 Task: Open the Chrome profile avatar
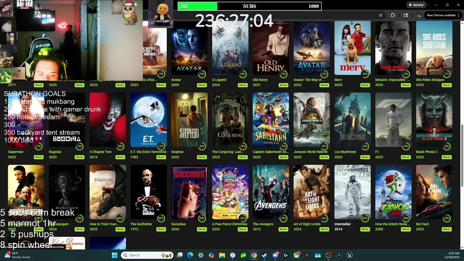pos(419,15)
